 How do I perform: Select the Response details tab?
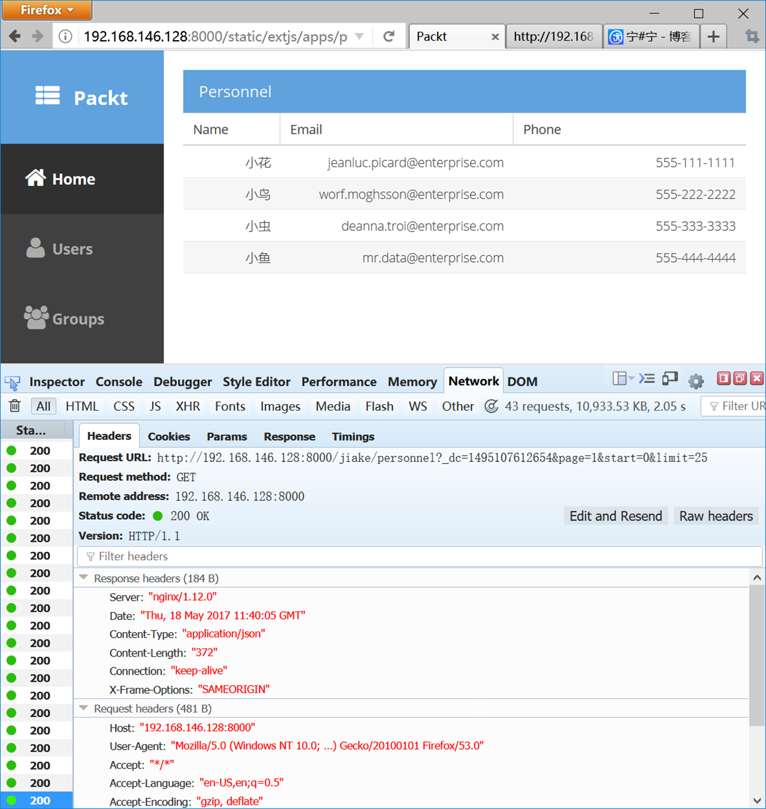coord(289,437)
